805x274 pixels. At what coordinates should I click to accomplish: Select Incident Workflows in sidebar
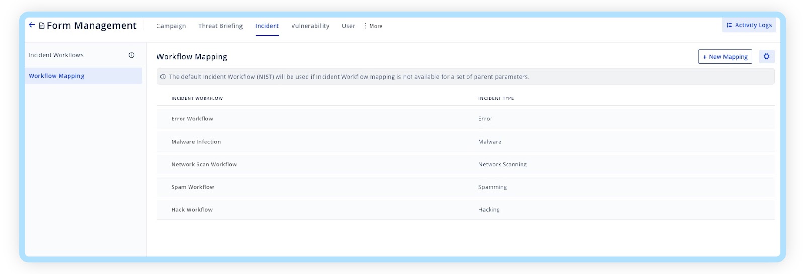[56, 55]
